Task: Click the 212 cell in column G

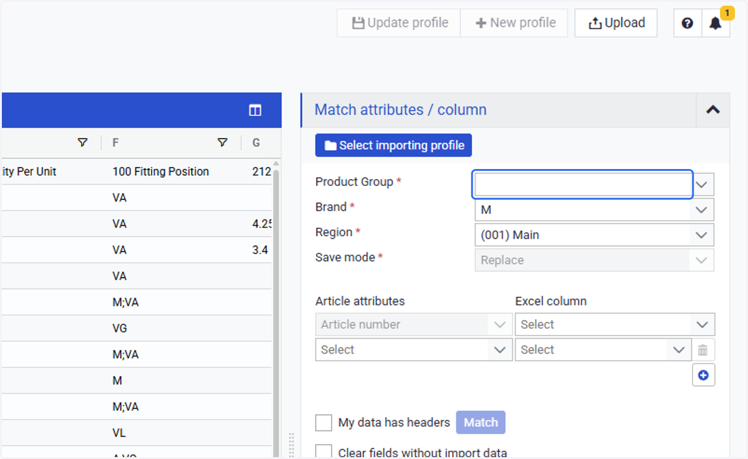Action: (x=261, y=172)
